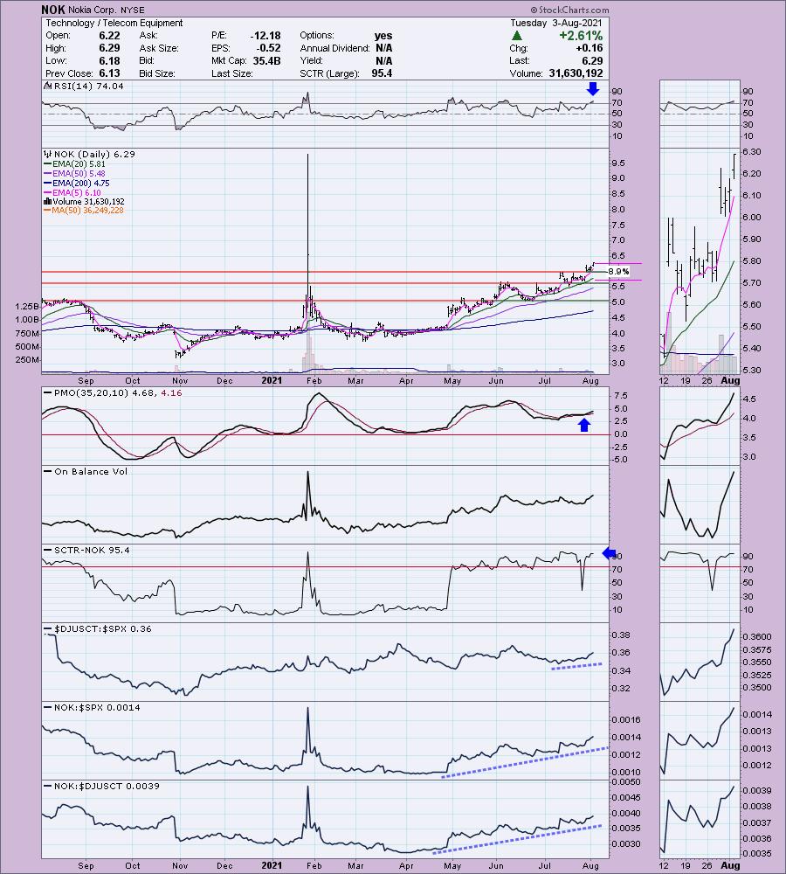Image resolution: width=786 pixels, height=874 pixels.
Task: Click the volume bars icon in the legend
Action: pyautogui.click(x=47, y=201)
